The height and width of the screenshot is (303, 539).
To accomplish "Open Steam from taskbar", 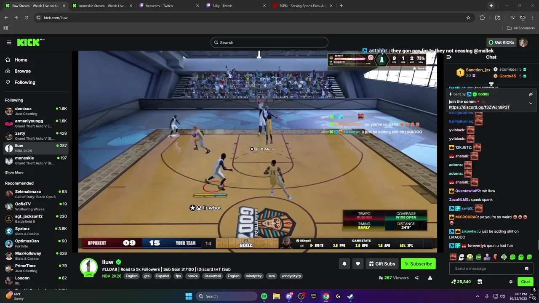I will tap(350, 296).
